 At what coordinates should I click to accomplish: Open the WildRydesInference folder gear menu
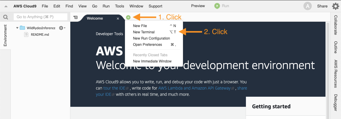pyautogui.click(x=62, y=28)
